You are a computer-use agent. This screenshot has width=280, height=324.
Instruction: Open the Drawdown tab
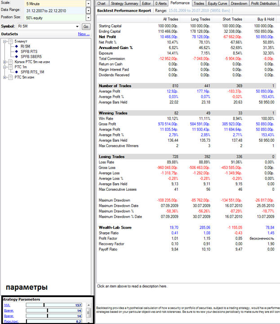coord(238,3)
